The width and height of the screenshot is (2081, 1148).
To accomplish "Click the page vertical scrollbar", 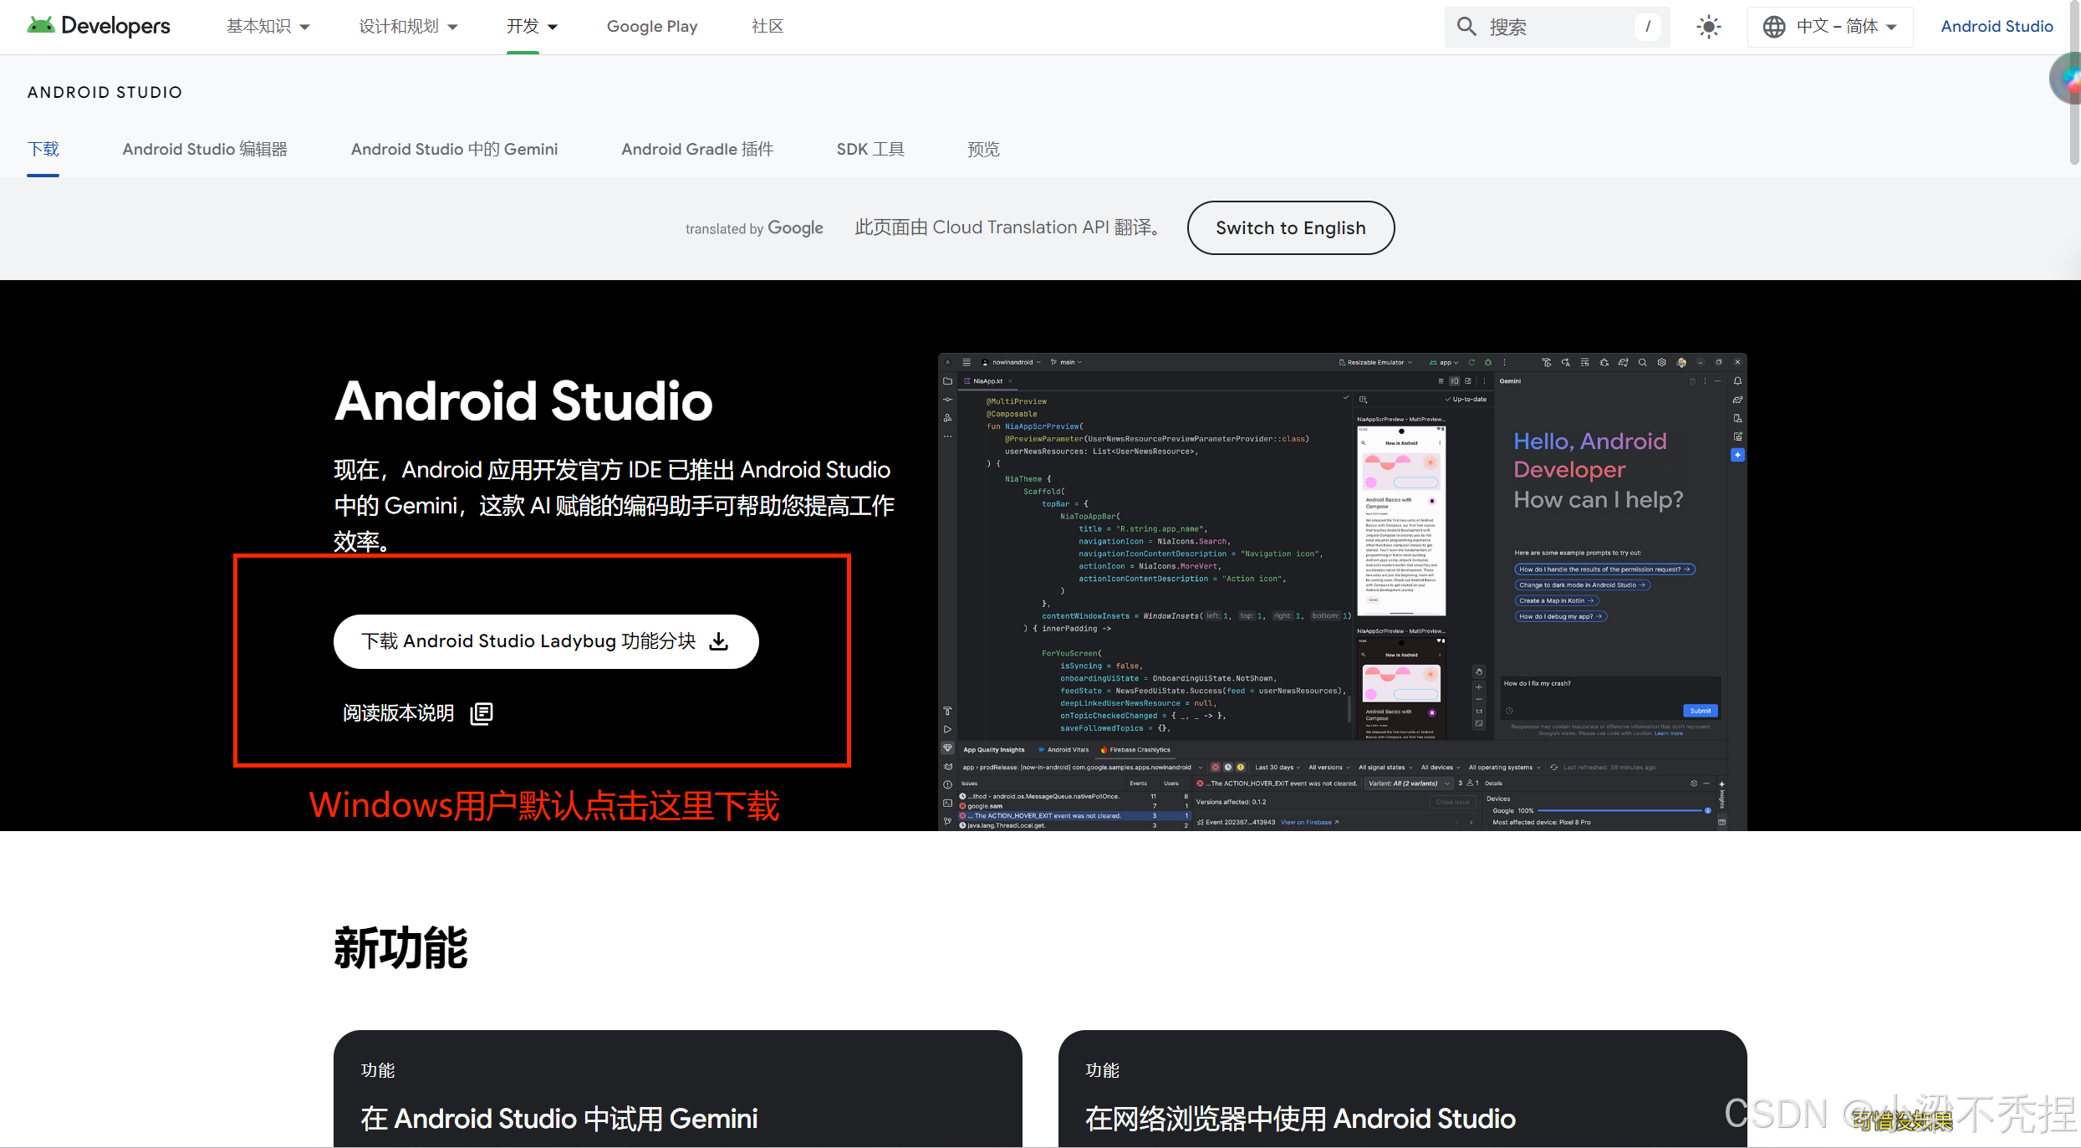I will [x=2075, y=84].
